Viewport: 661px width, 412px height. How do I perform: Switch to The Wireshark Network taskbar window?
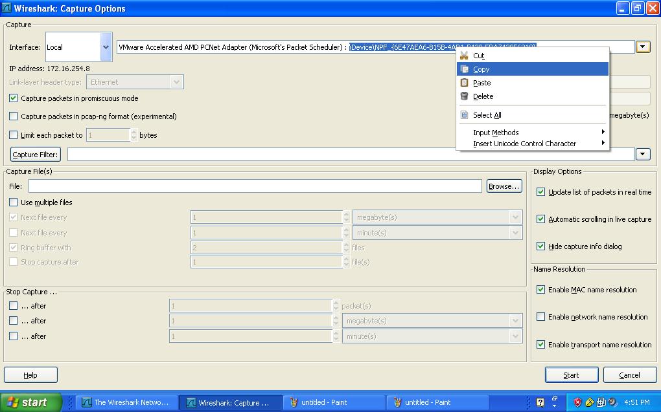click(x=127, y=402)
